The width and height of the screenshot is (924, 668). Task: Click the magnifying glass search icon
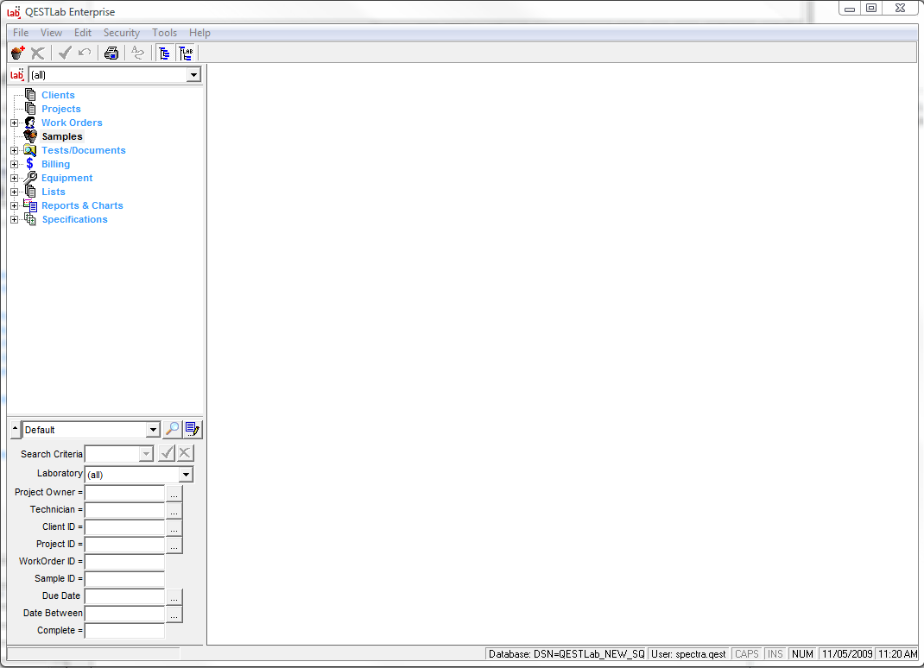pos(172,429)
